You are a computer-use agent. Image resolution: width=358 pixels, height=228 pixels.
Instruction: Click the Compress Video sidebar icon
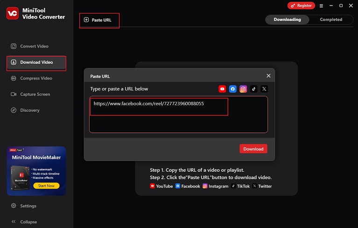point(14,78)
